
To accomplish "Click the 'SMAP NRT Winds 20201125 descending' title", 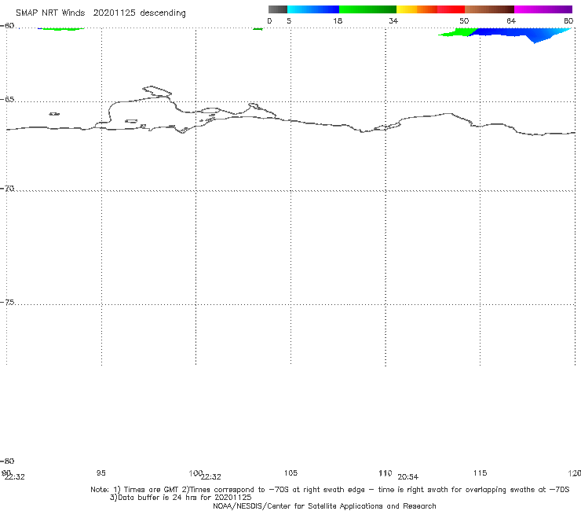I will point(100,13).
